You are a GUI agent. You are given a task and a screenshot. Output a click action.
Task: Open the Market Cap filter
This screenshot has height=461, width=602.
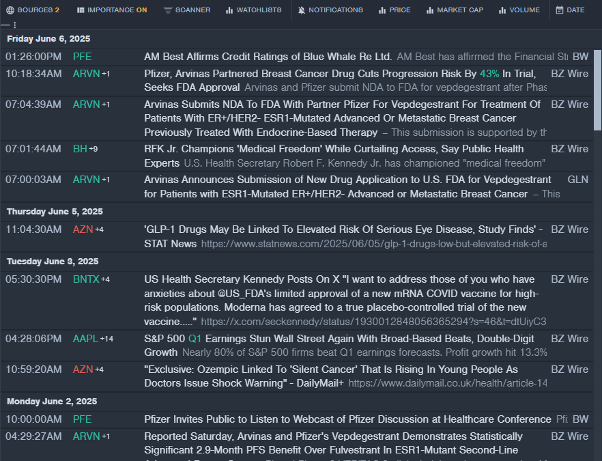tap(455, 10)
